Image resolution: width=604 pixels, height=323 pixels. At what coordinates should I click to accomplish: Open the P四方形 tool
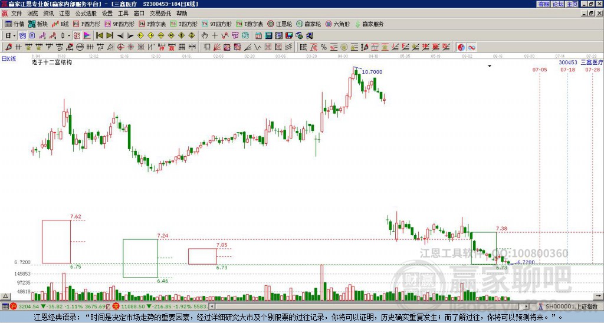[86, 24]
